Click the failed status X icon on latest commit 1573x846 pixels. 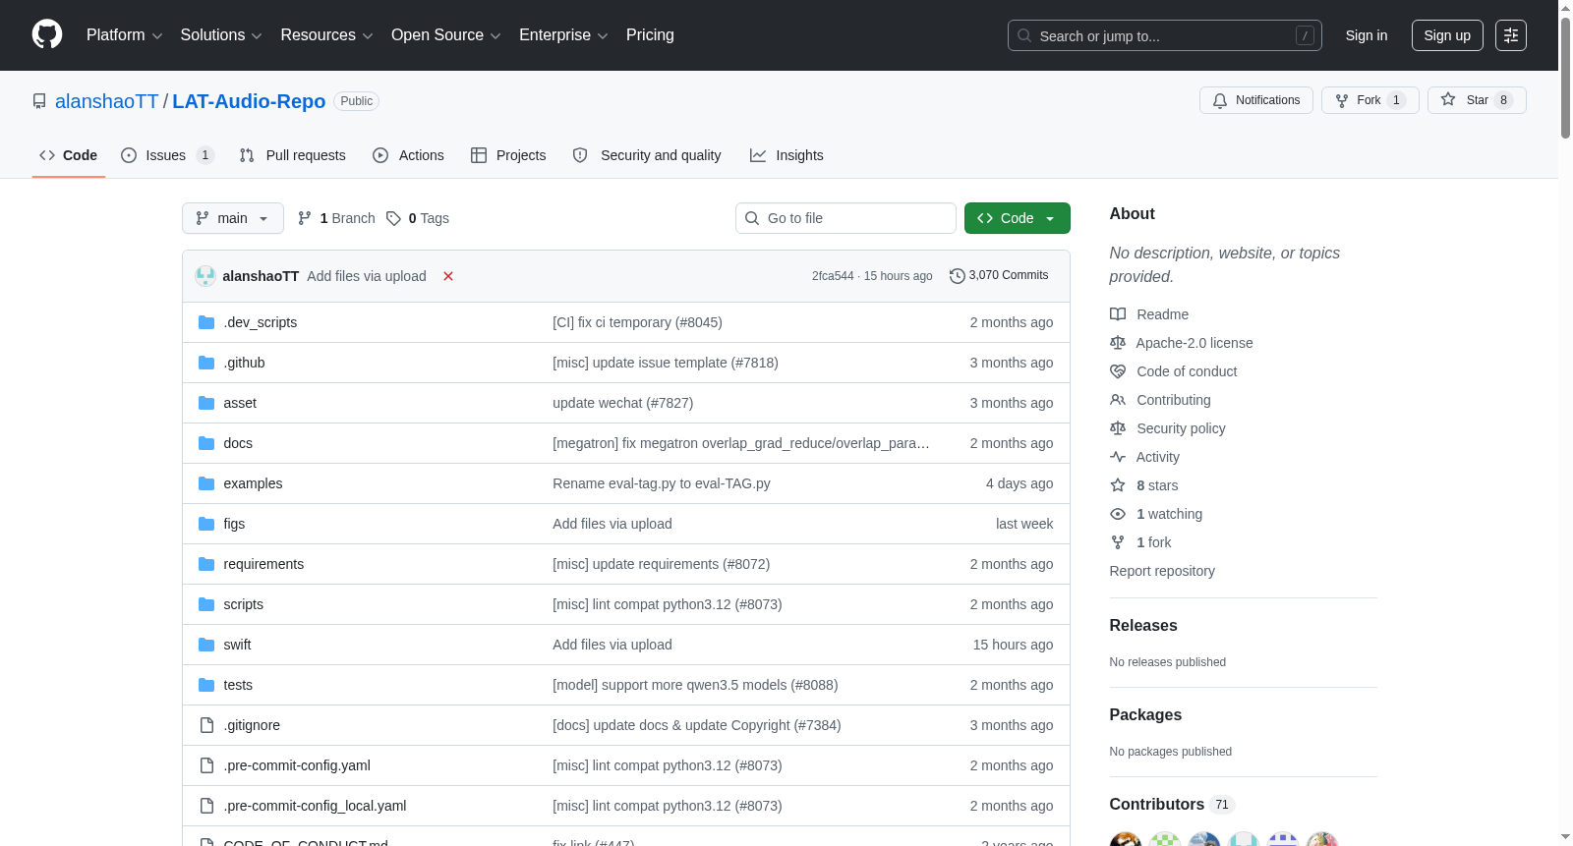tap(448, 276)
